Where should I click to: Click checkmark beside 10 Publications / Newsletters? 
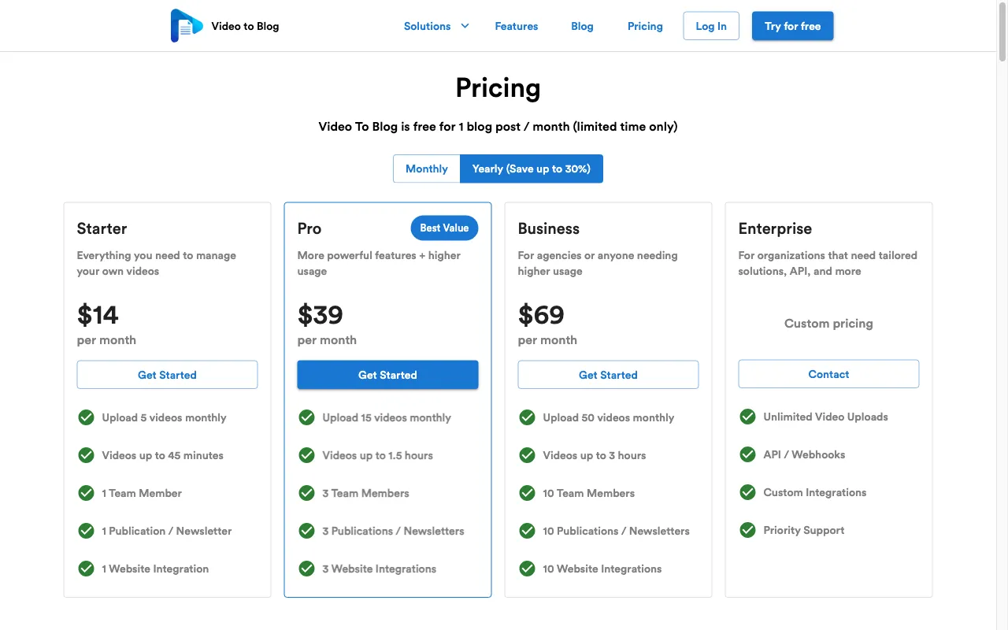pyautogui.click(x=528, y=531)
